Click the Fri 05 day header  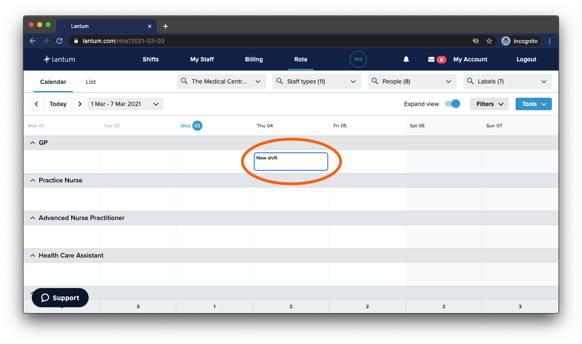(x=340, y=126)
